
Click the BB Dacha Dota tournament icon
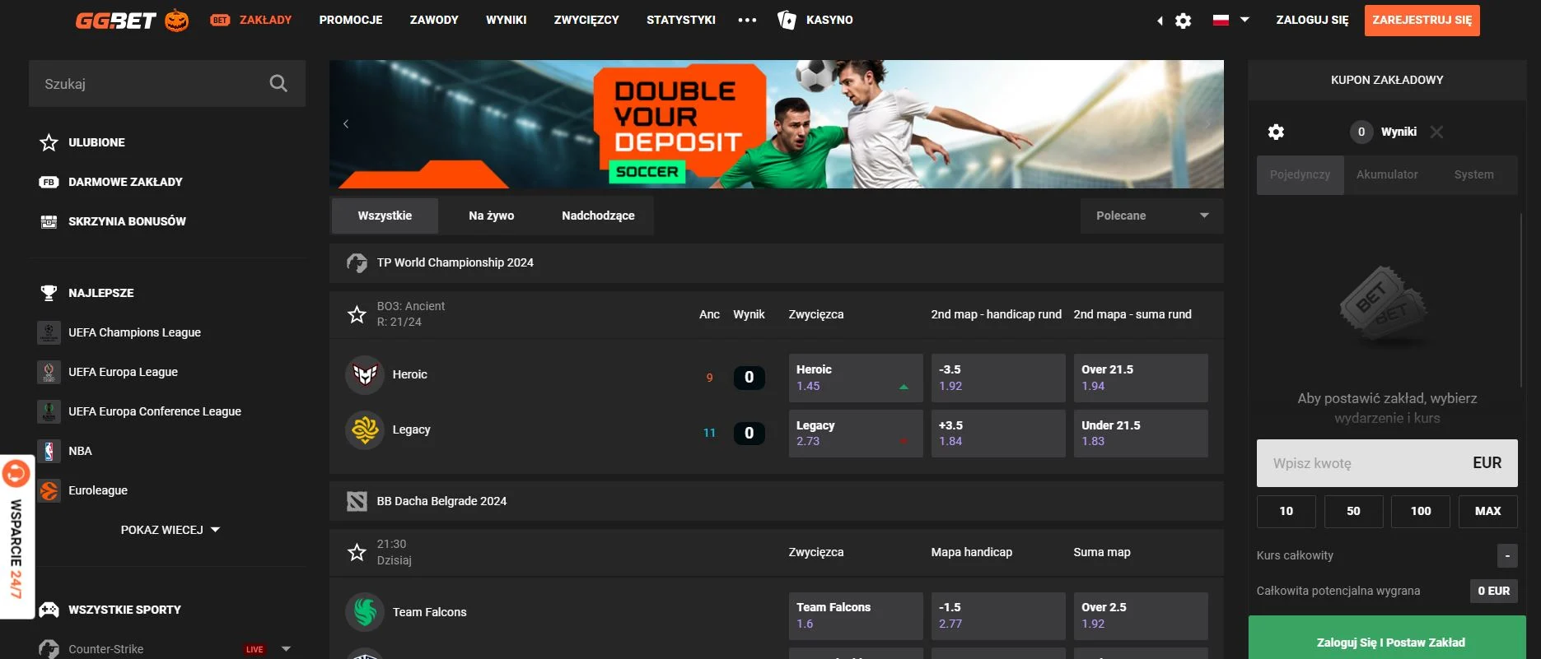point(357,501)
